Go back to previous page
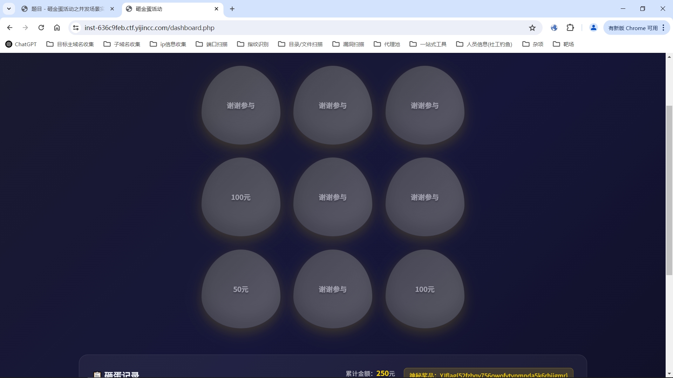 coord(10,28)
